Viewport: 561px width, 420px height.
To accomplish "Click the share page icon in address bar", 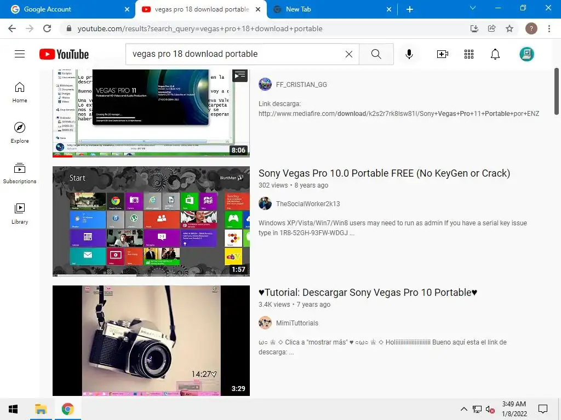I will click(491, 28).
